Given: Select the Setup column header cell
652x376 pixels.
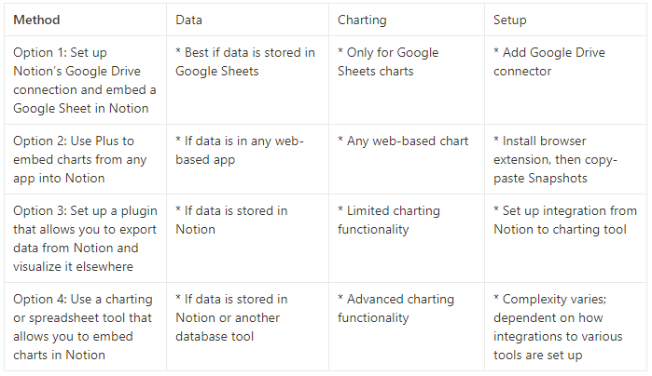Looking at the screenshot, I should coord(565,20).
